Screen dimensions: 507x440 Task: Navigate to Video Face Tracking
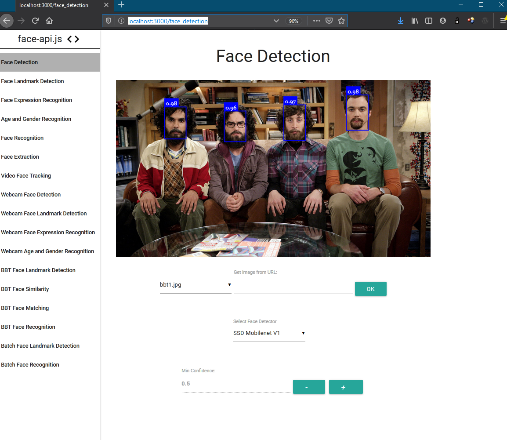[x=26, y=175]
